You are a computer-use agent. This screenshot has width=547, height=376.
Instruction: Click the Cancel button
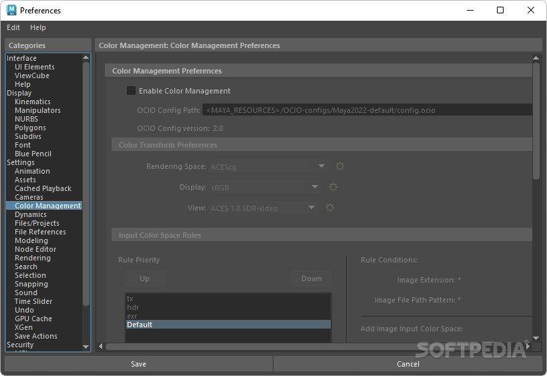point(408,364)
